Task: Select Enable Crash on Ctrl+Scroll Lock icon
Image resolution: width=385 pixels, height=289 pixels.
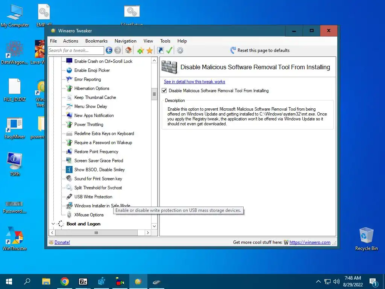Action: point(69,61)
